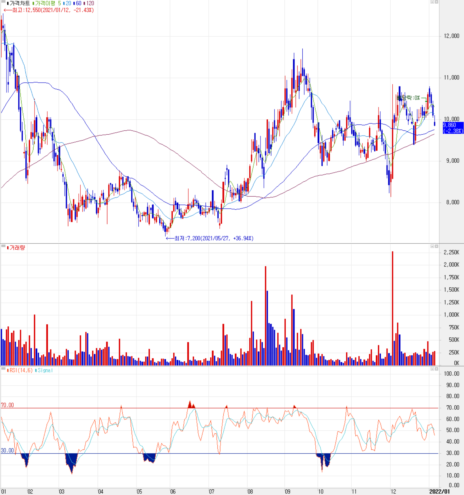This screenshot has height=495, width=464.
Task: Select the 거래량 volume legend label
Action: (x=17, y=248)
